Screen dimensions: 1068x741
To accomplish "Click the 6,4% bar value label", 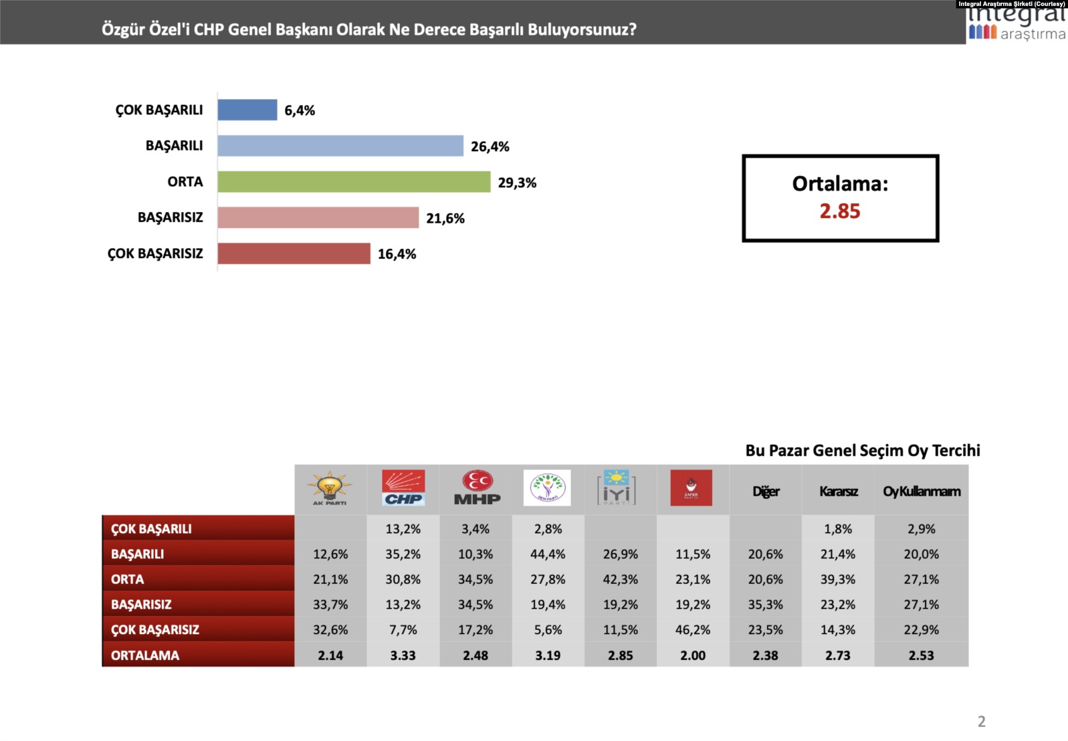I will tap(300, 110).
